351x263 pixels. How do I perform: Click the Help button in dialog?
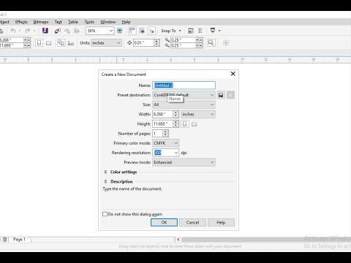point(221,222)
